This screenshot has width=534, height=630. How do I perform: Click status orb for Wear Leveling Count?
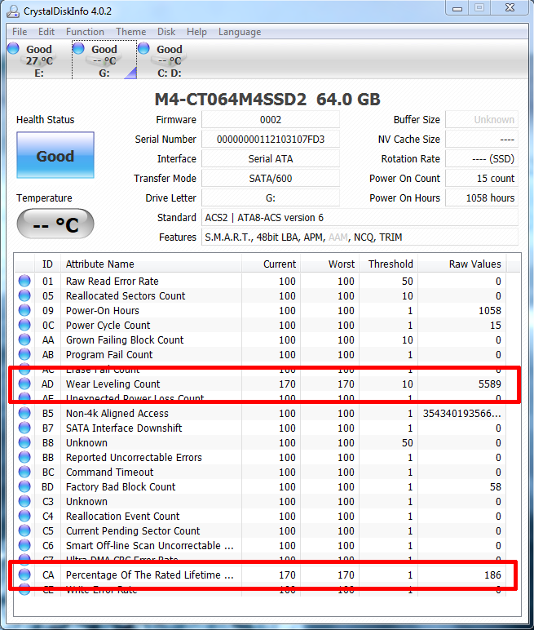click(x=24, y=384)
